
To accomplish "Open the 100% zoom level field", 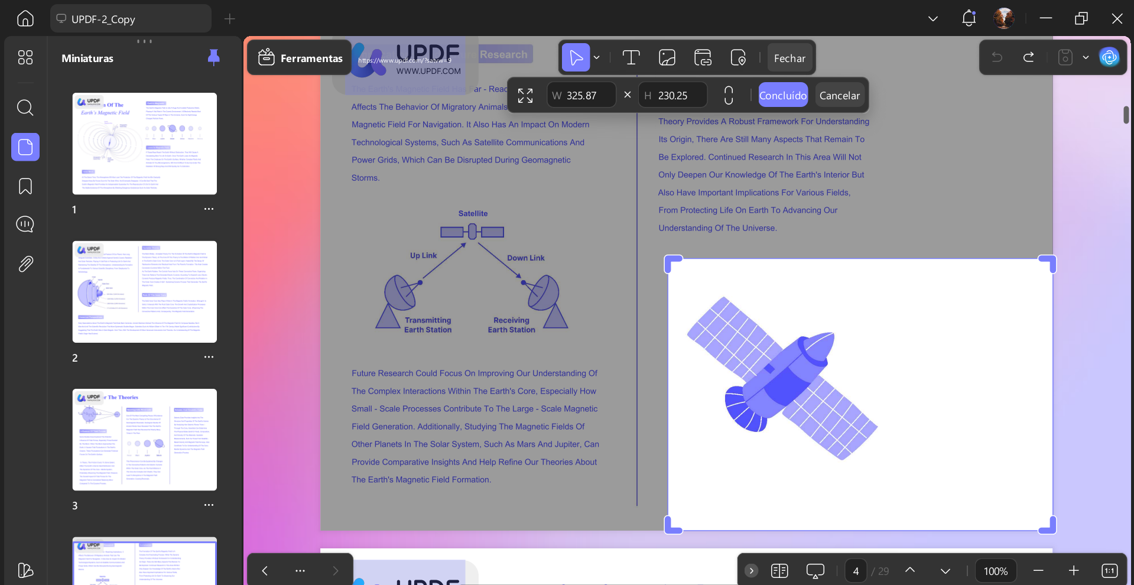I will (x=996, y=571).
